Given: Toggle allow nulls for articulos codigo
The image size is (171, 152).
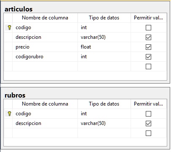Looking at the screenshot, I should [148, 27].
